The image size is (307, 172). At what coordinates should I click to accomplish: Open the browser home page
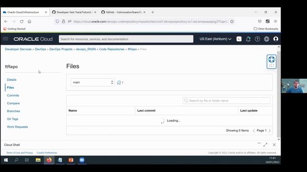click(x=29, y=21)
